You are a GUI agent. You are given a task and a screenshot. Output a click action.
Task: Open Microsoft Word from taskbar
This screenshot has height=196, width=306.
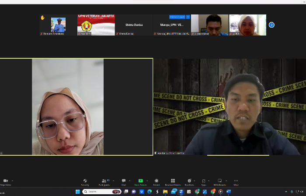click(229, 192)
